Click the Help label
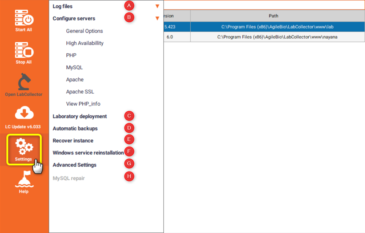Viewport: 365px width, 233px height. [24, 191]
